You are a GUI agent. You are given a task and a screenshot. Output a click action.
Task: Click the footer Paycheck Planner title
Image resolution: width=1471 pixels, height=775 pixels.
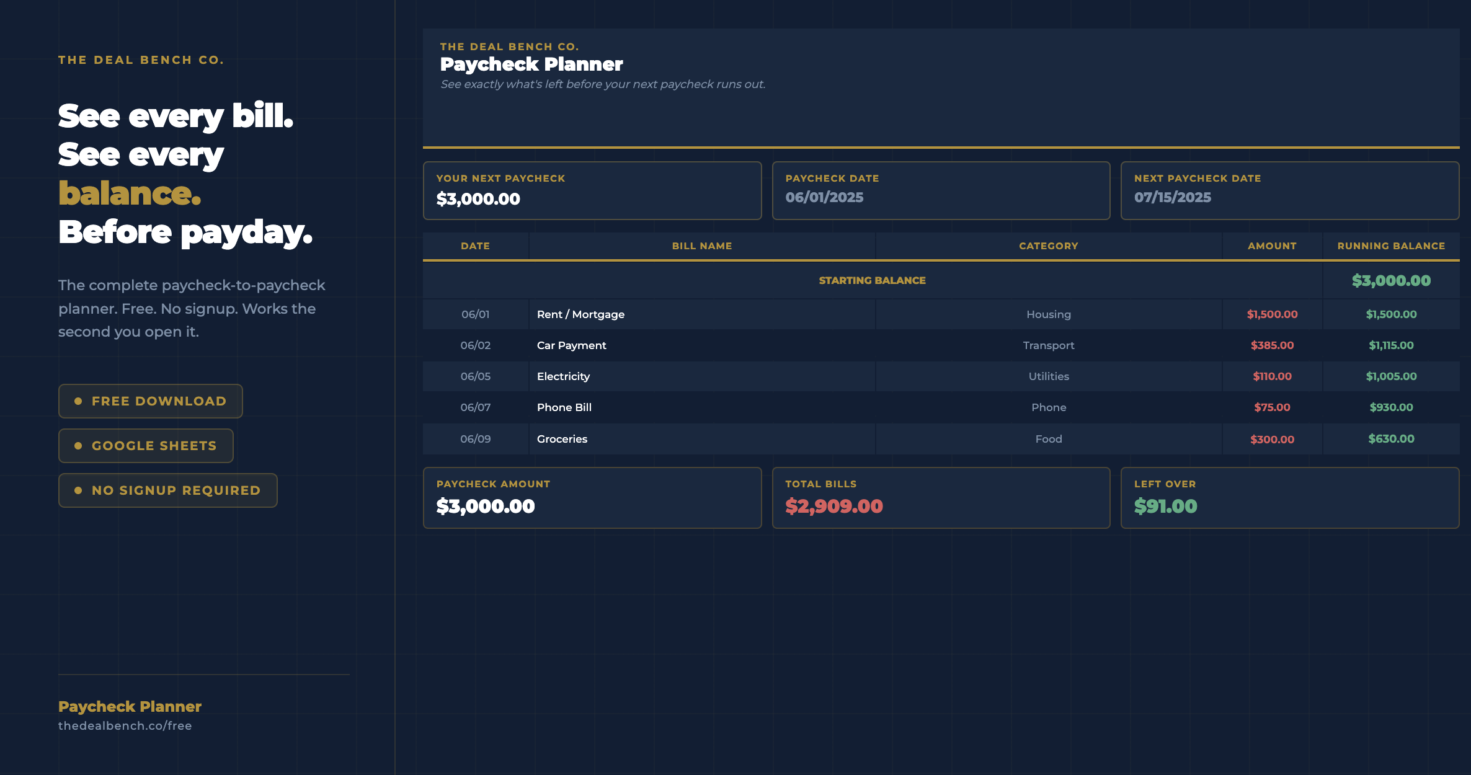pos(130,706)
